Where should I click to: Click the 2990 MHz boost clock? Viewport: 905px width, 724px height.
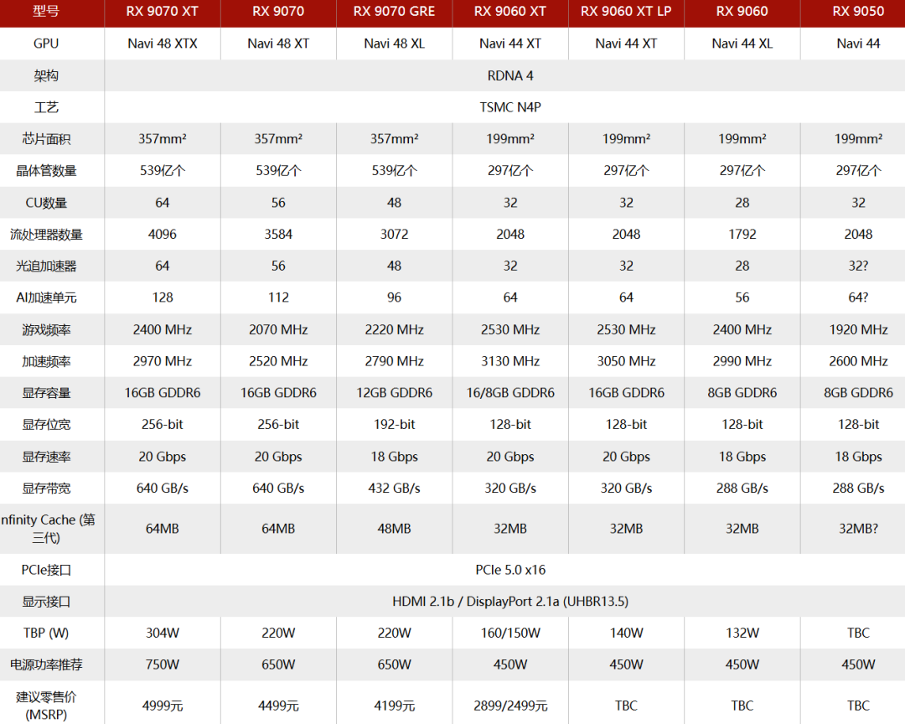click(742, 361)
